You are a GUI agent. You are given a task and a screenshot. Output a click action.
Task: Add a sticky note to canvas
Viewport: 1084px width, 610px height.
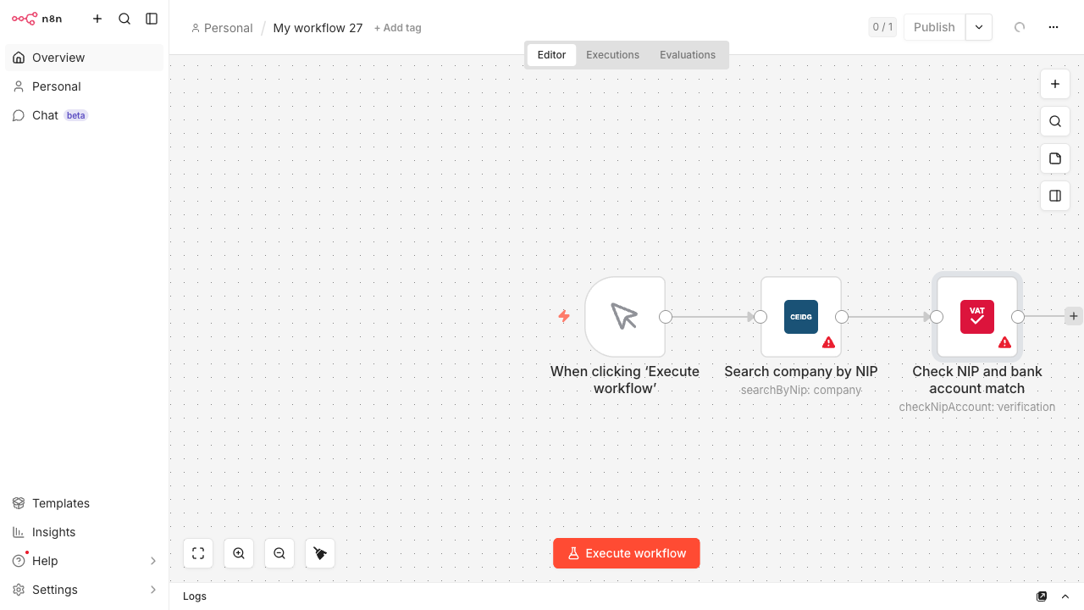(x=1055, y=158)
